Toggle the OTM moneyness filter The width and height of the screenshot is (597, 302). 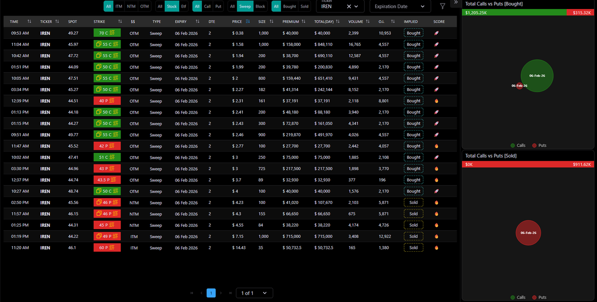pyautogui.click(x=144, y=6)
